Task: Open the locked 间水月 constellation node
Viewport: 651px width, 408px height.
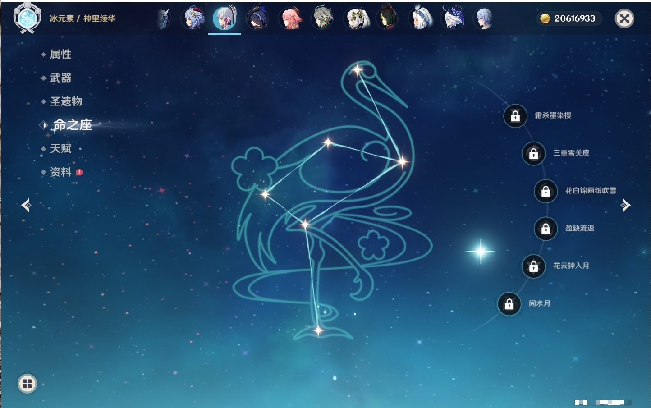Action: coord(509,304)
